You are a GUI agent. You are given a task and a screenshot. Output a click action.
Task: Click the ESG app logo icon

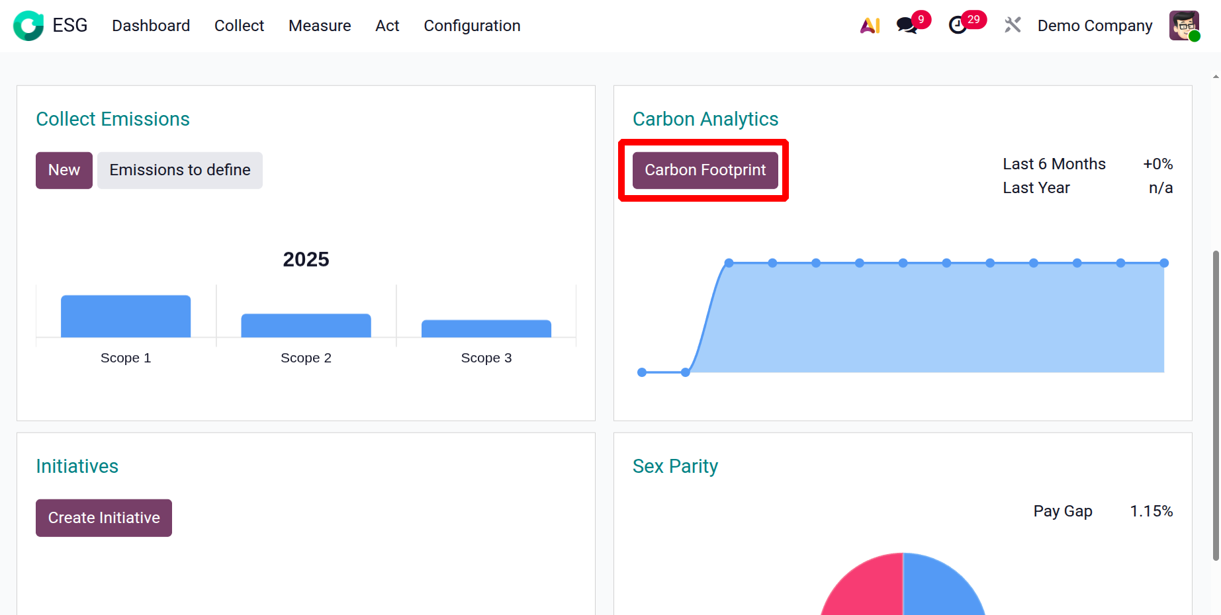pyautogui.click(x=28, y=26)
